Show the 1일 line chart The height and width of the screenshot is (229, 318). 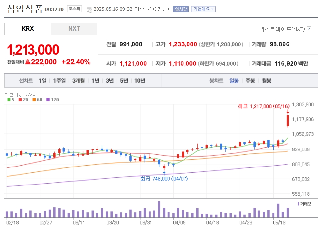point(43,81)
